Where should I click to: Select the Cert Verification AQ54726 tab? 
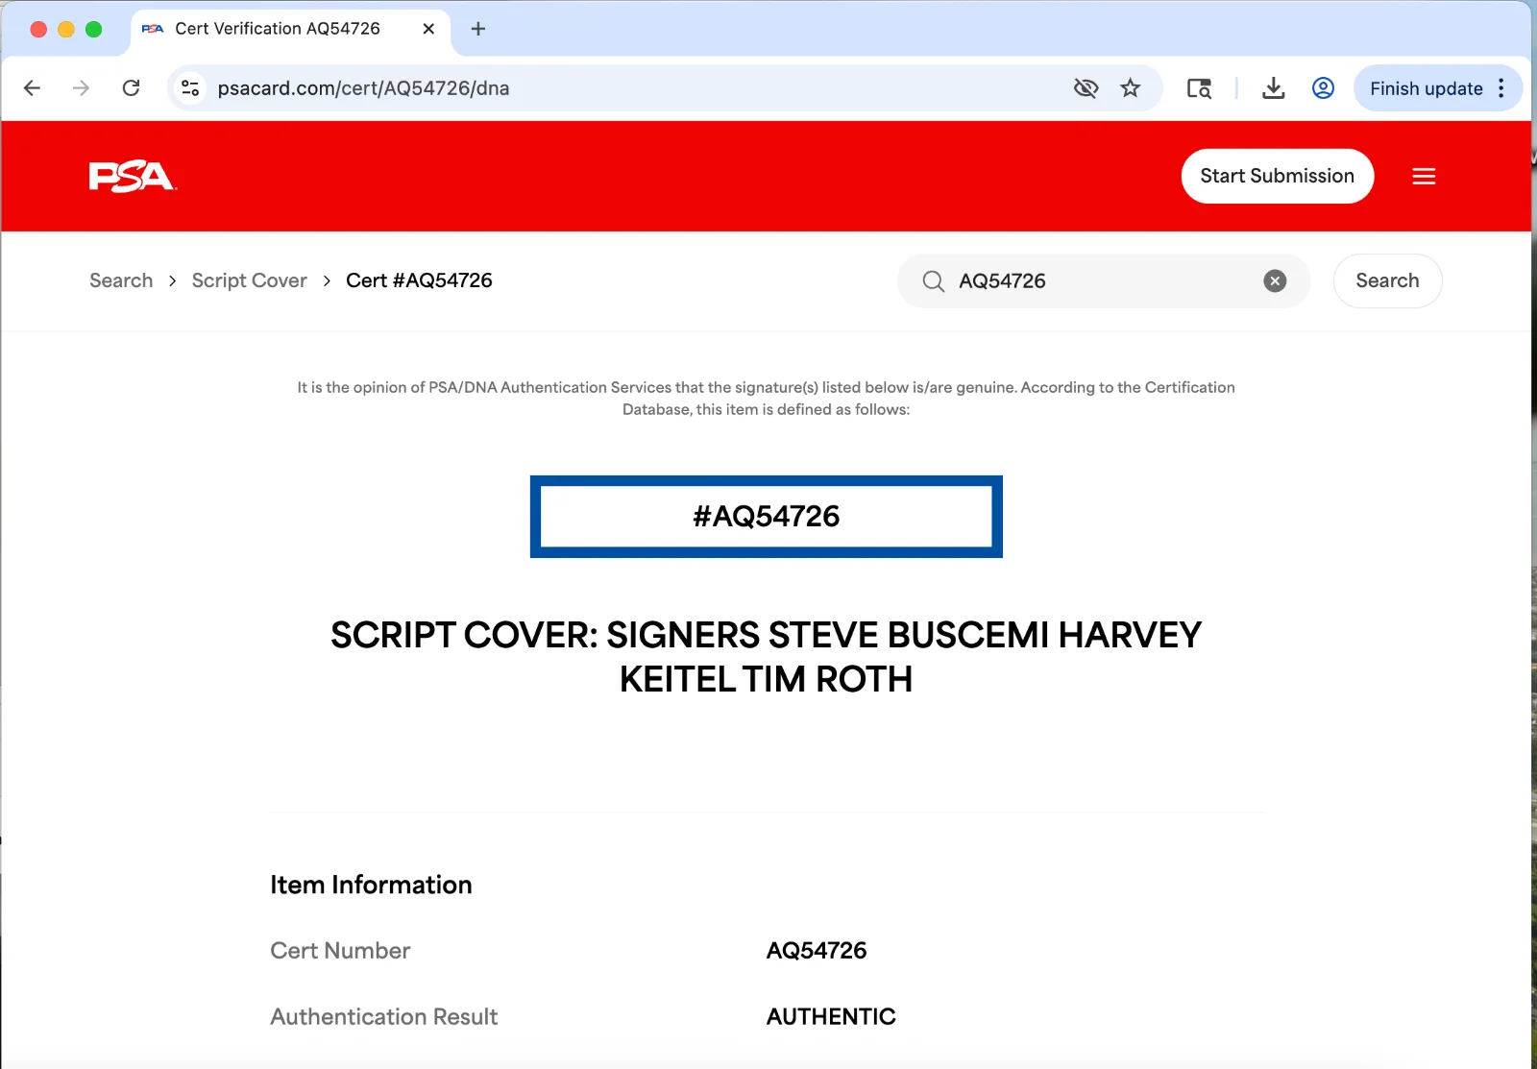(288, 29)
